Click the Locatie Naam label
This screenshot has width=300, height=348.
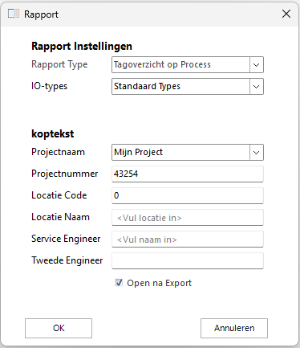60,217
